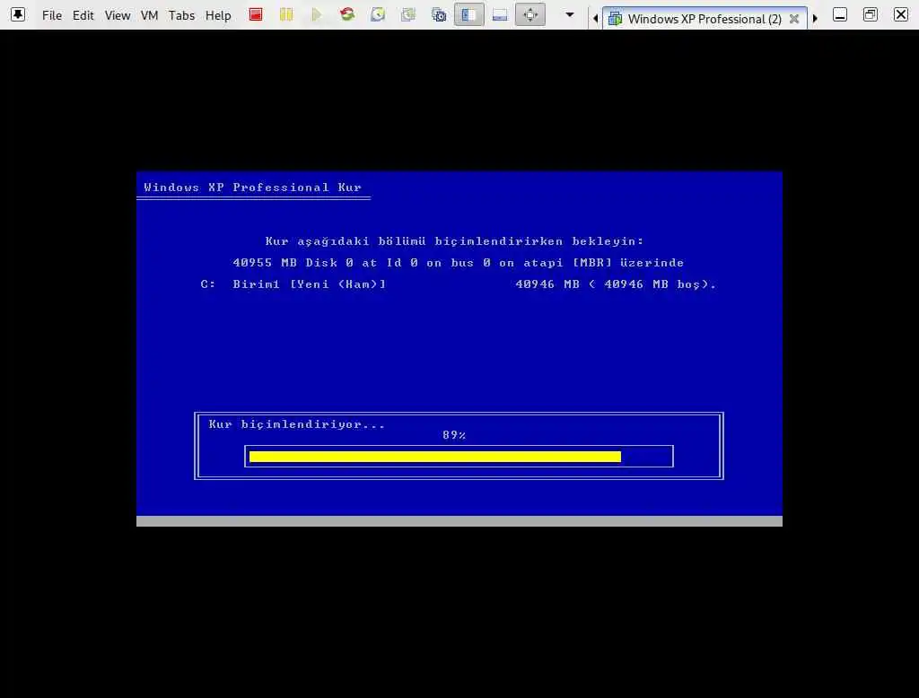Open the snapshot manager icon
919x698 pixels.
click(439, 14)
